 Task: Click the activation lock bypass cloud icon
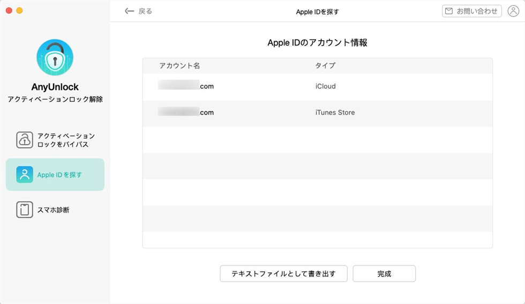tap(25, 140)
